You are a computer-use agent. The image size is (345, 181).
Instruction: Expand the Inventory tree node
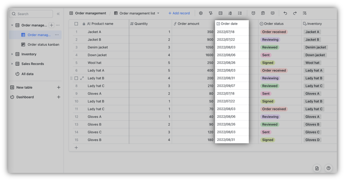coord(12,54)
